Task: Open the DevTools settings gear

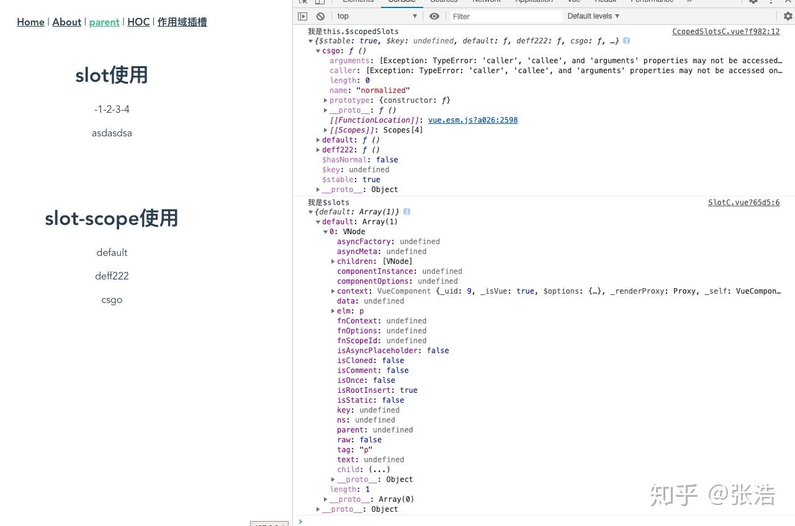Action: click(x=753, y=2)
